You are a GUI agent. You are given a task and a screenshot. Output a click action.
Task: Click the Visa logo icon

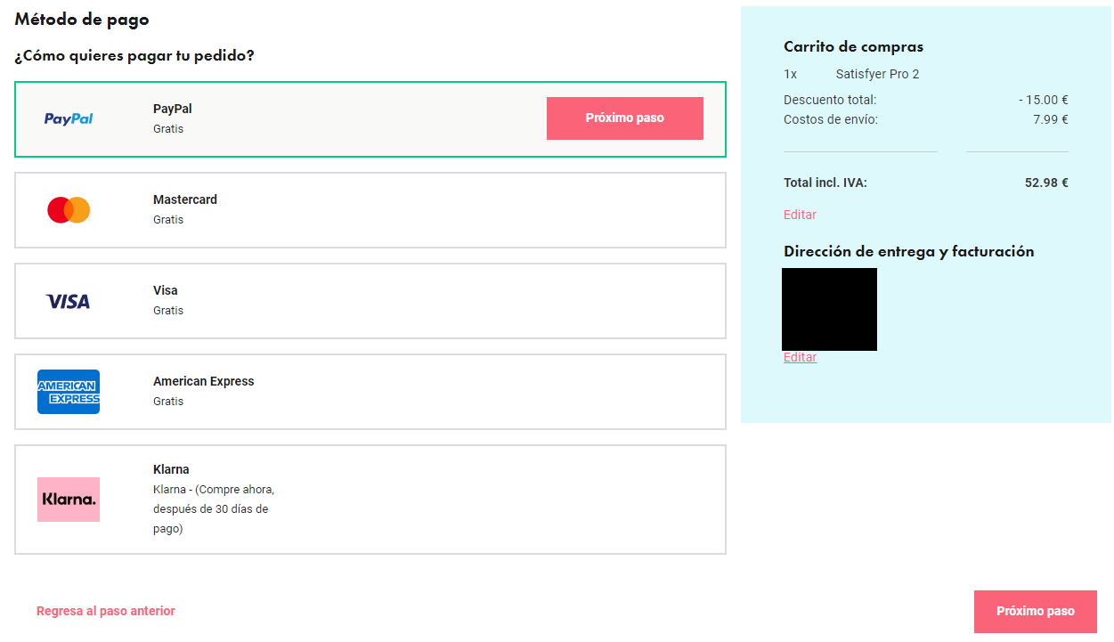[69, 302]
